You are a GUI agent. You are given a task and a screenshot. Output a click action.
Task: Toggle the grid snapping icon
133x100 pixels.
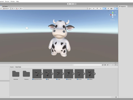pos(17,9)
